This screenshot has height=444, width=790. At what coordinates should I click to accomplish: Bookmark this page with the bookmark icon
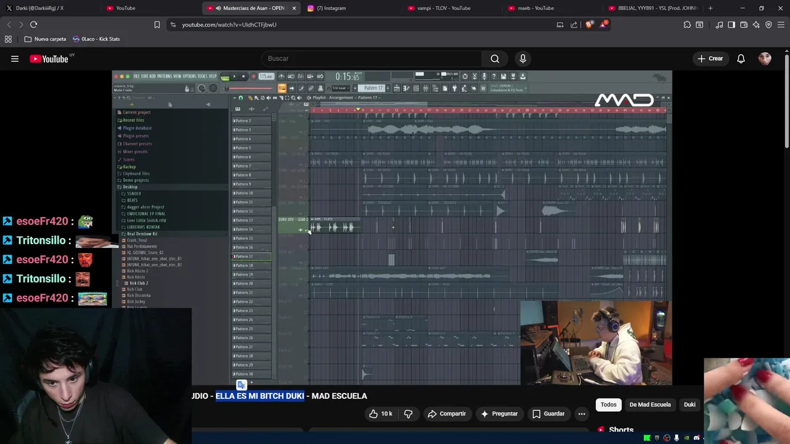coord(157,25)
